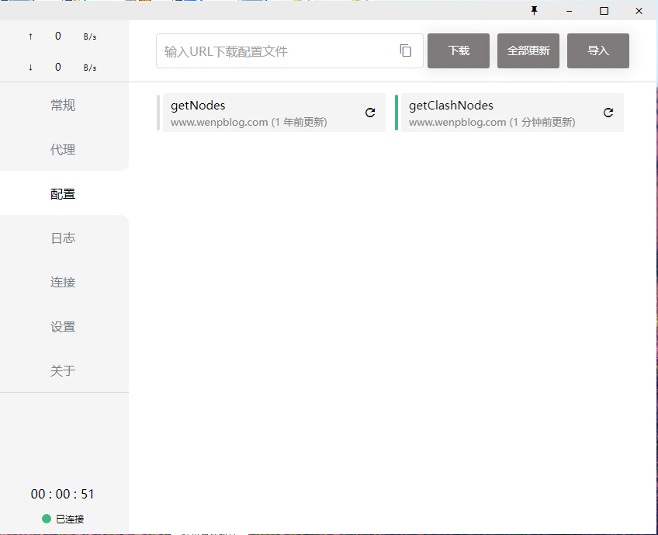Click the green 已连接 status indicator

point(47,519)
